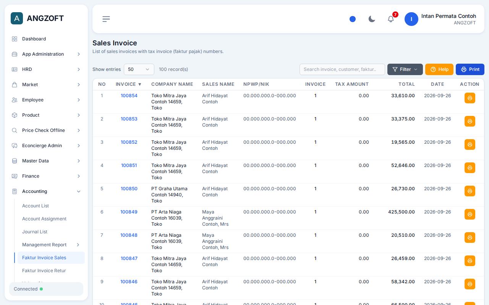
Task: Open invoice 100849 link
Action: point(129,212)
